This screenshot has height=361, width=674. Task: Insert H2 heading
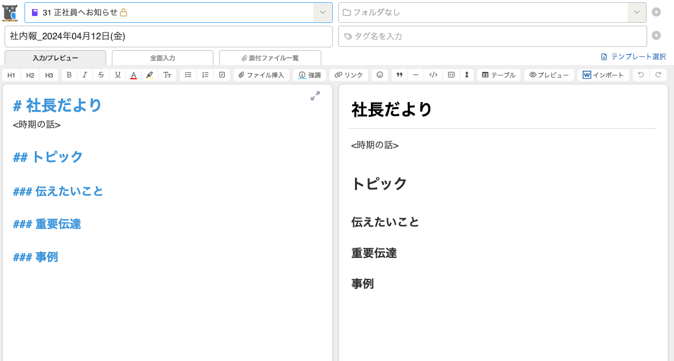(30, 75)
